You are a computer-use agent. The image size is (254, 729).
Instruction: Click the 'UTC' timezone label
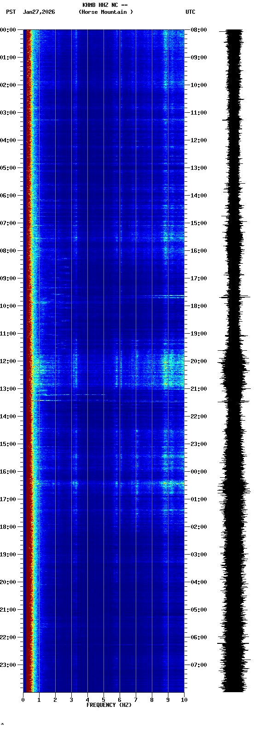tap(190, 12)
